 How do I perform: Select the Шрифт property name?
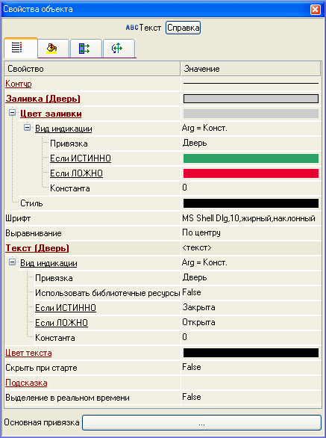[x=18, y=218]
